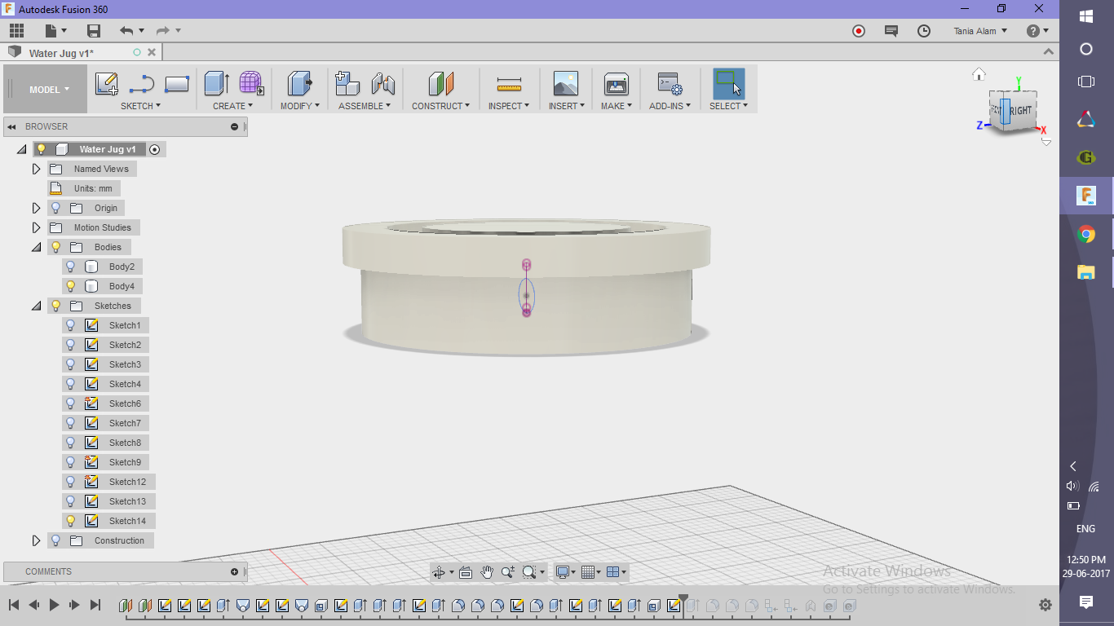Click the Save icon

tap(94, 31)
